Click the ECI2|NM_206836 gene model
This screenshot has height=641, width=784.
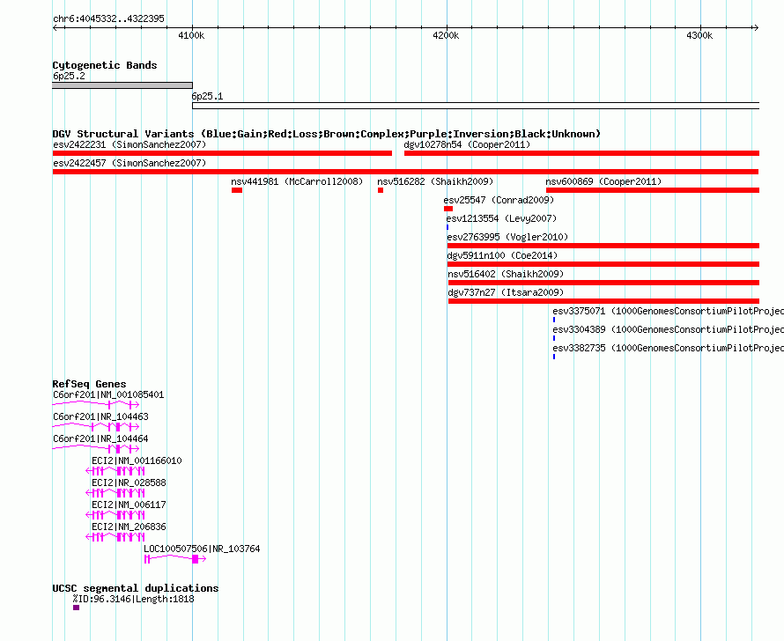point(115,536)
